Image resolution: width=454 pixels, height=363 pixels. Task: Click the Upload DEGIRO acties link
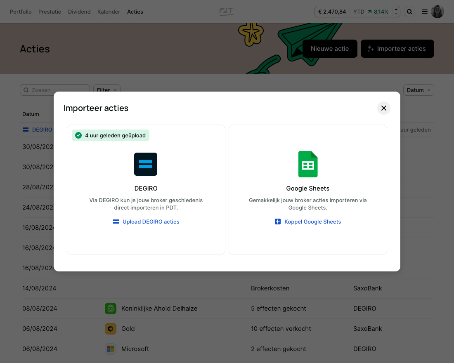point(151,222)
